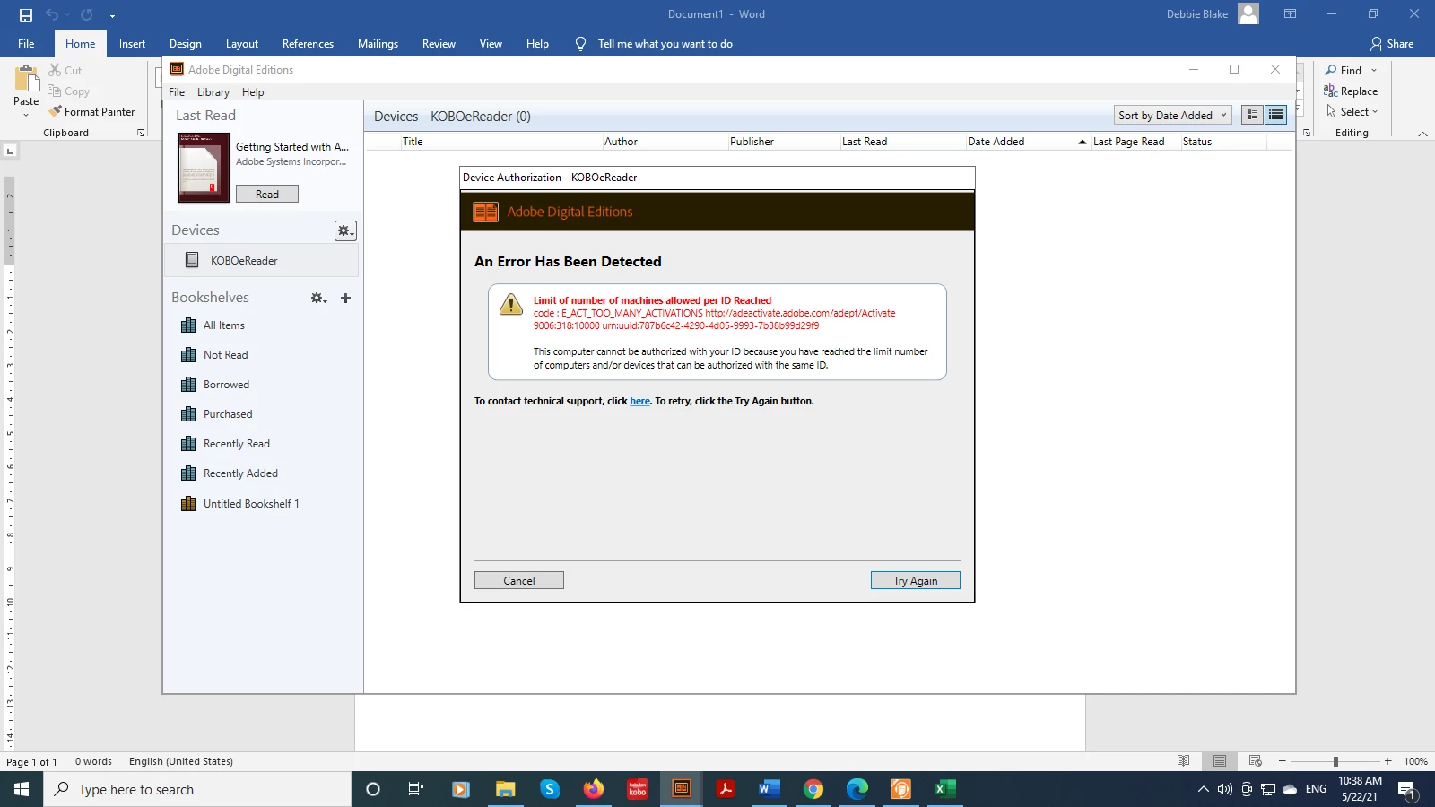Open Firefox from the taskbar
1435x807 pixels.
594,789
